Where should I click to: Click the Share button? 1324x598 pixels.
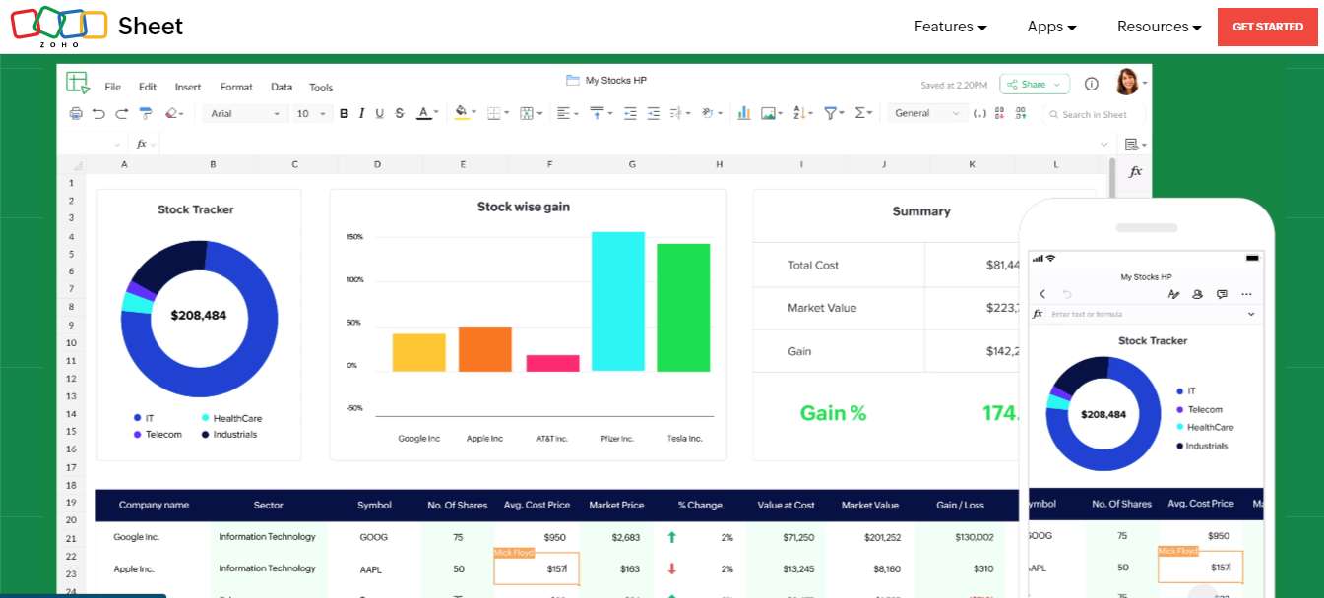tap(1034, 85)
